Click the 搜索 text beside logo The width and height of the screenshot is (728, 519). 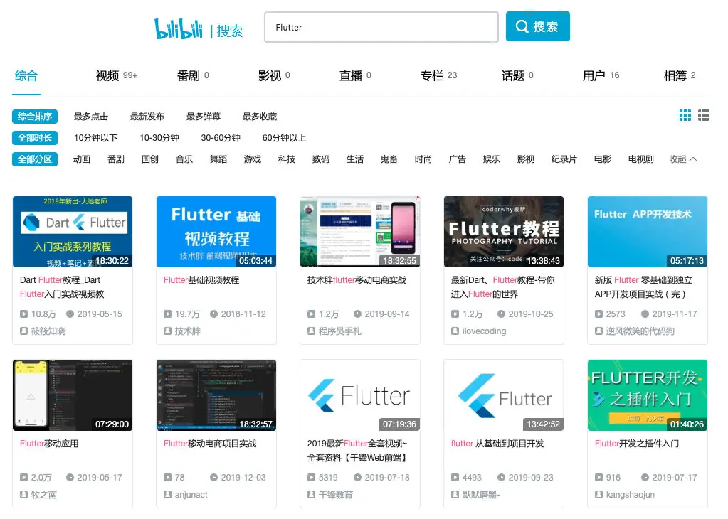(229, 31)
